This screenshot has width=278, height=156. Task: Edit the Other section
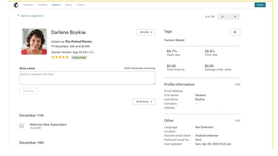(238, 120)
